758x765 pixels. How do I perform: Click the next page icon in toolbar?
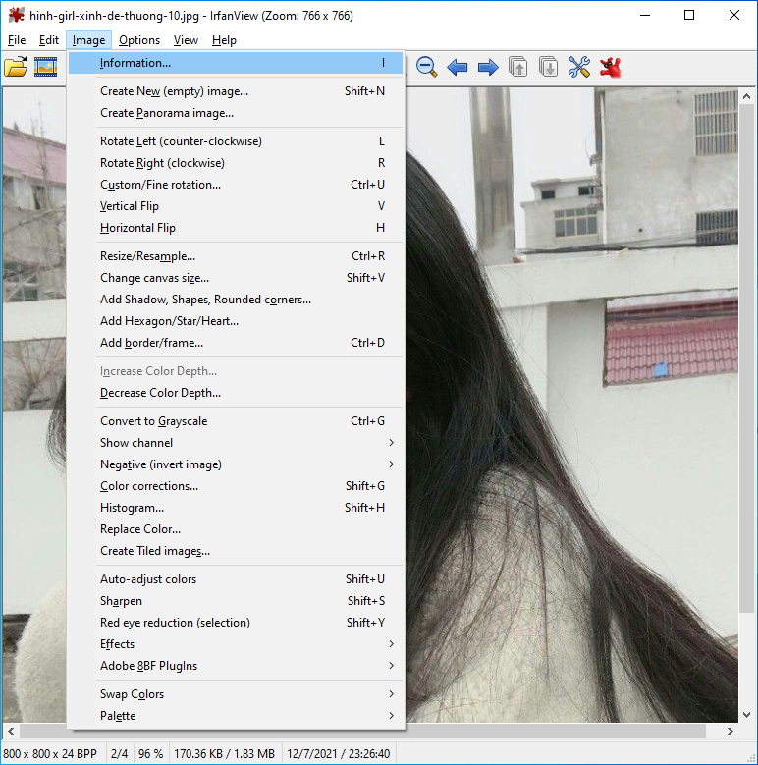tap(548, 67)
